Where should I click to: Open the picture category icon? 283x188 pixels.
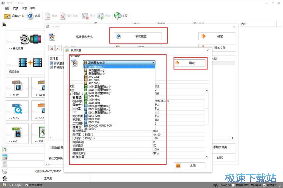pos(5,157)
